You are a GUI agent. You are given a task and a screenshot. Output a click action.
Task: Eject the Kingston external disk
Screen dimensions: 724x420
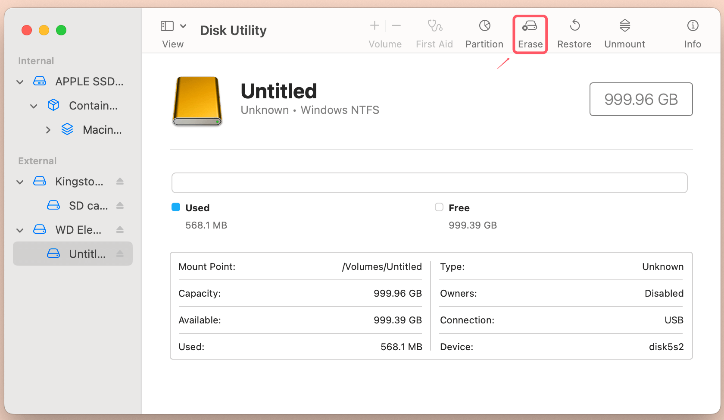pyautogui.click(x=119, y=181)
